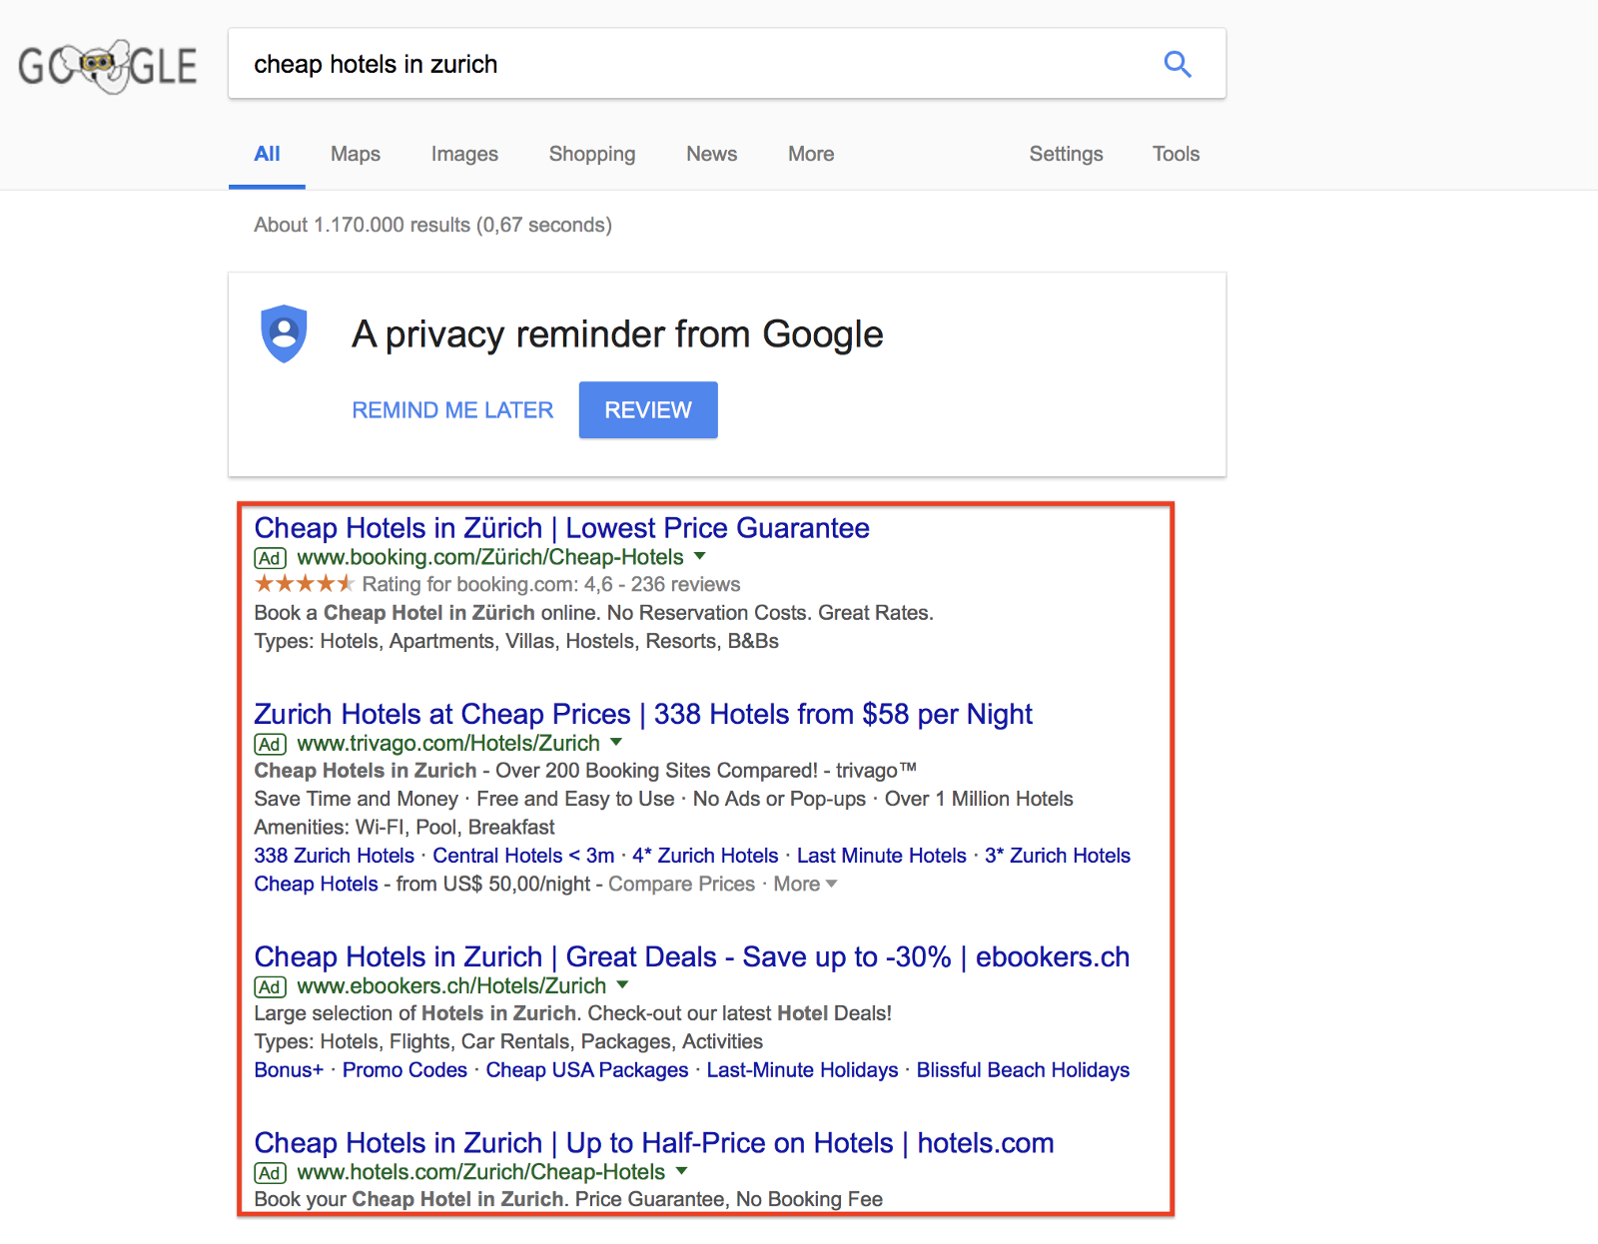Open the hotels.com URL dropdown arrow
1598x1244 pixels.
pos(681,1170)
